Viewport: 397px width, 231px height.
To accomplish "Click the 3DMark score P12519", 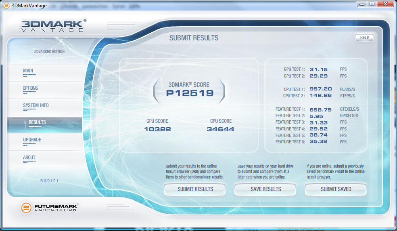I will 190,93.
